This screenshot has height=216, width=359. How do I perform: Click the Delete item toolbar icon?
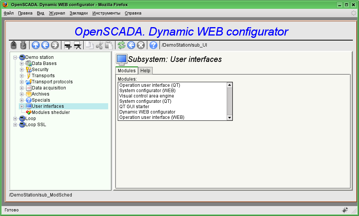[77, 45]
